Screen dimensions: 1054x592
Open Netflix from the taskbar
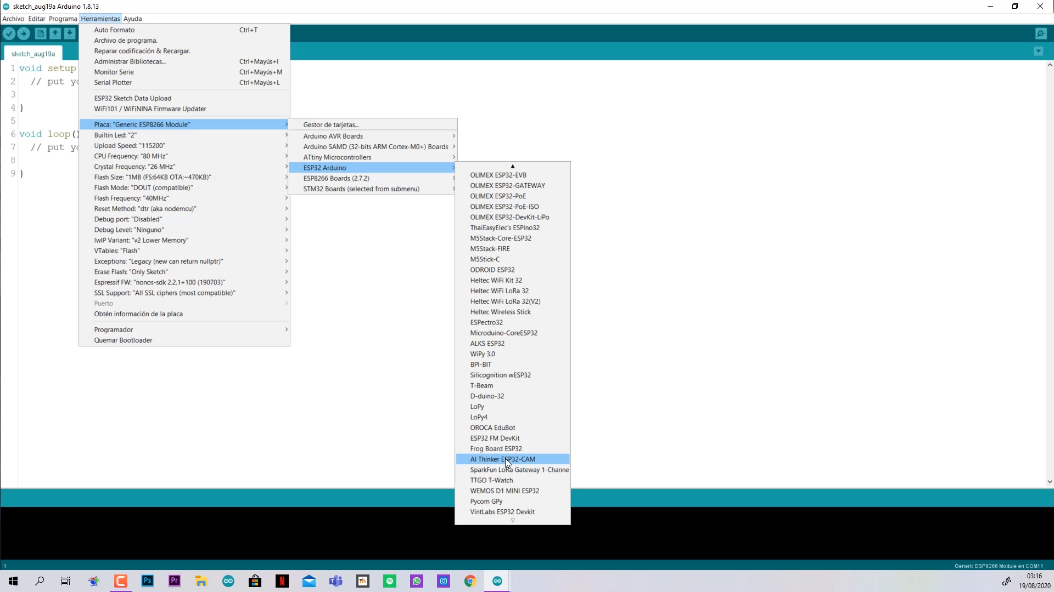[282, 582]
